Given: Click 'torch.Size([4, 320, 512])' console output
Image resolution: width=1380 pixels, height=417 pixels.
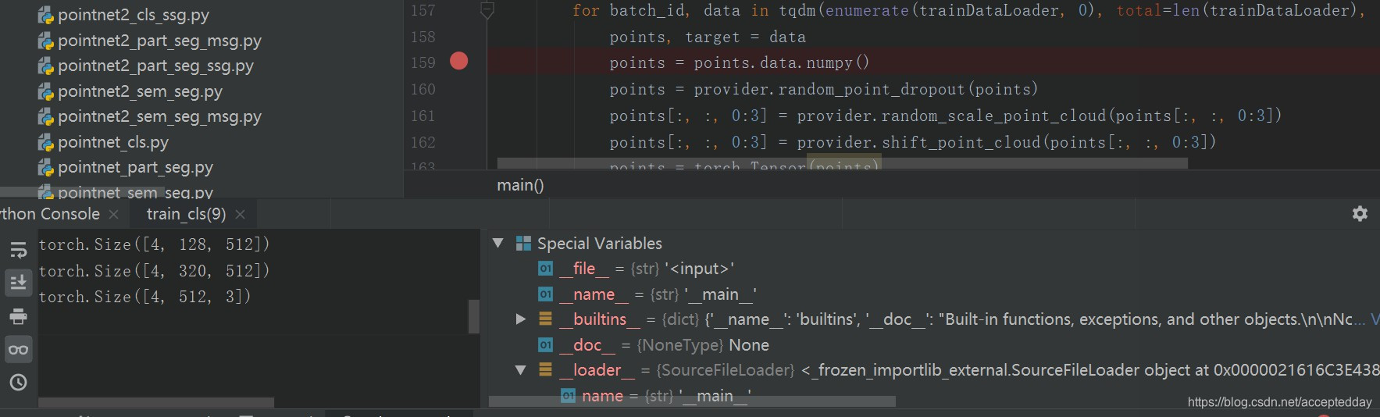Looking at the screenshot, I should coord(154,271).
